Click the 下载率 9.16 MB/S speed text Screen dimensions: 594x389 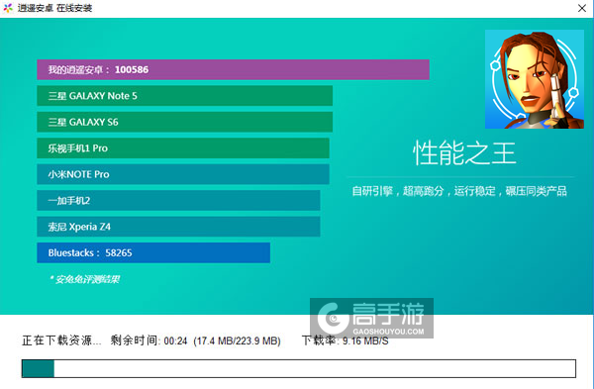[346, 340]
